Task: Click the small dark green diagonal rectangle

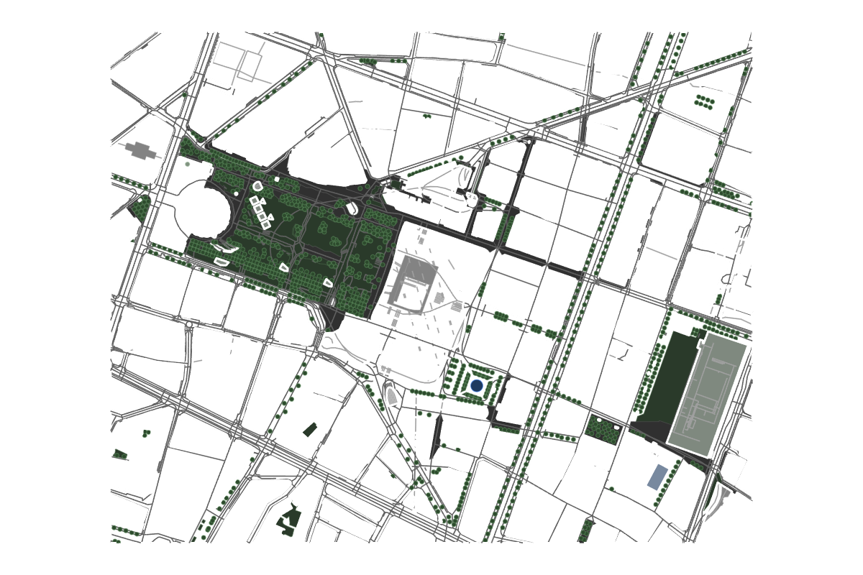Action: [x=310, y=430]
